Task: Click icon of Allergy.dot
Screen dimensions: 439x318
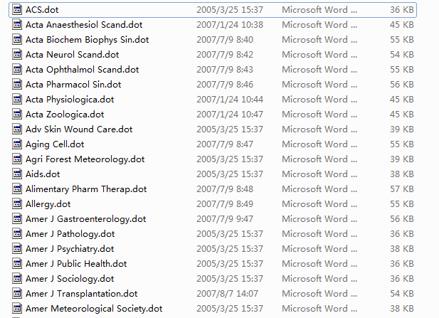Action: tap(17, 204)
